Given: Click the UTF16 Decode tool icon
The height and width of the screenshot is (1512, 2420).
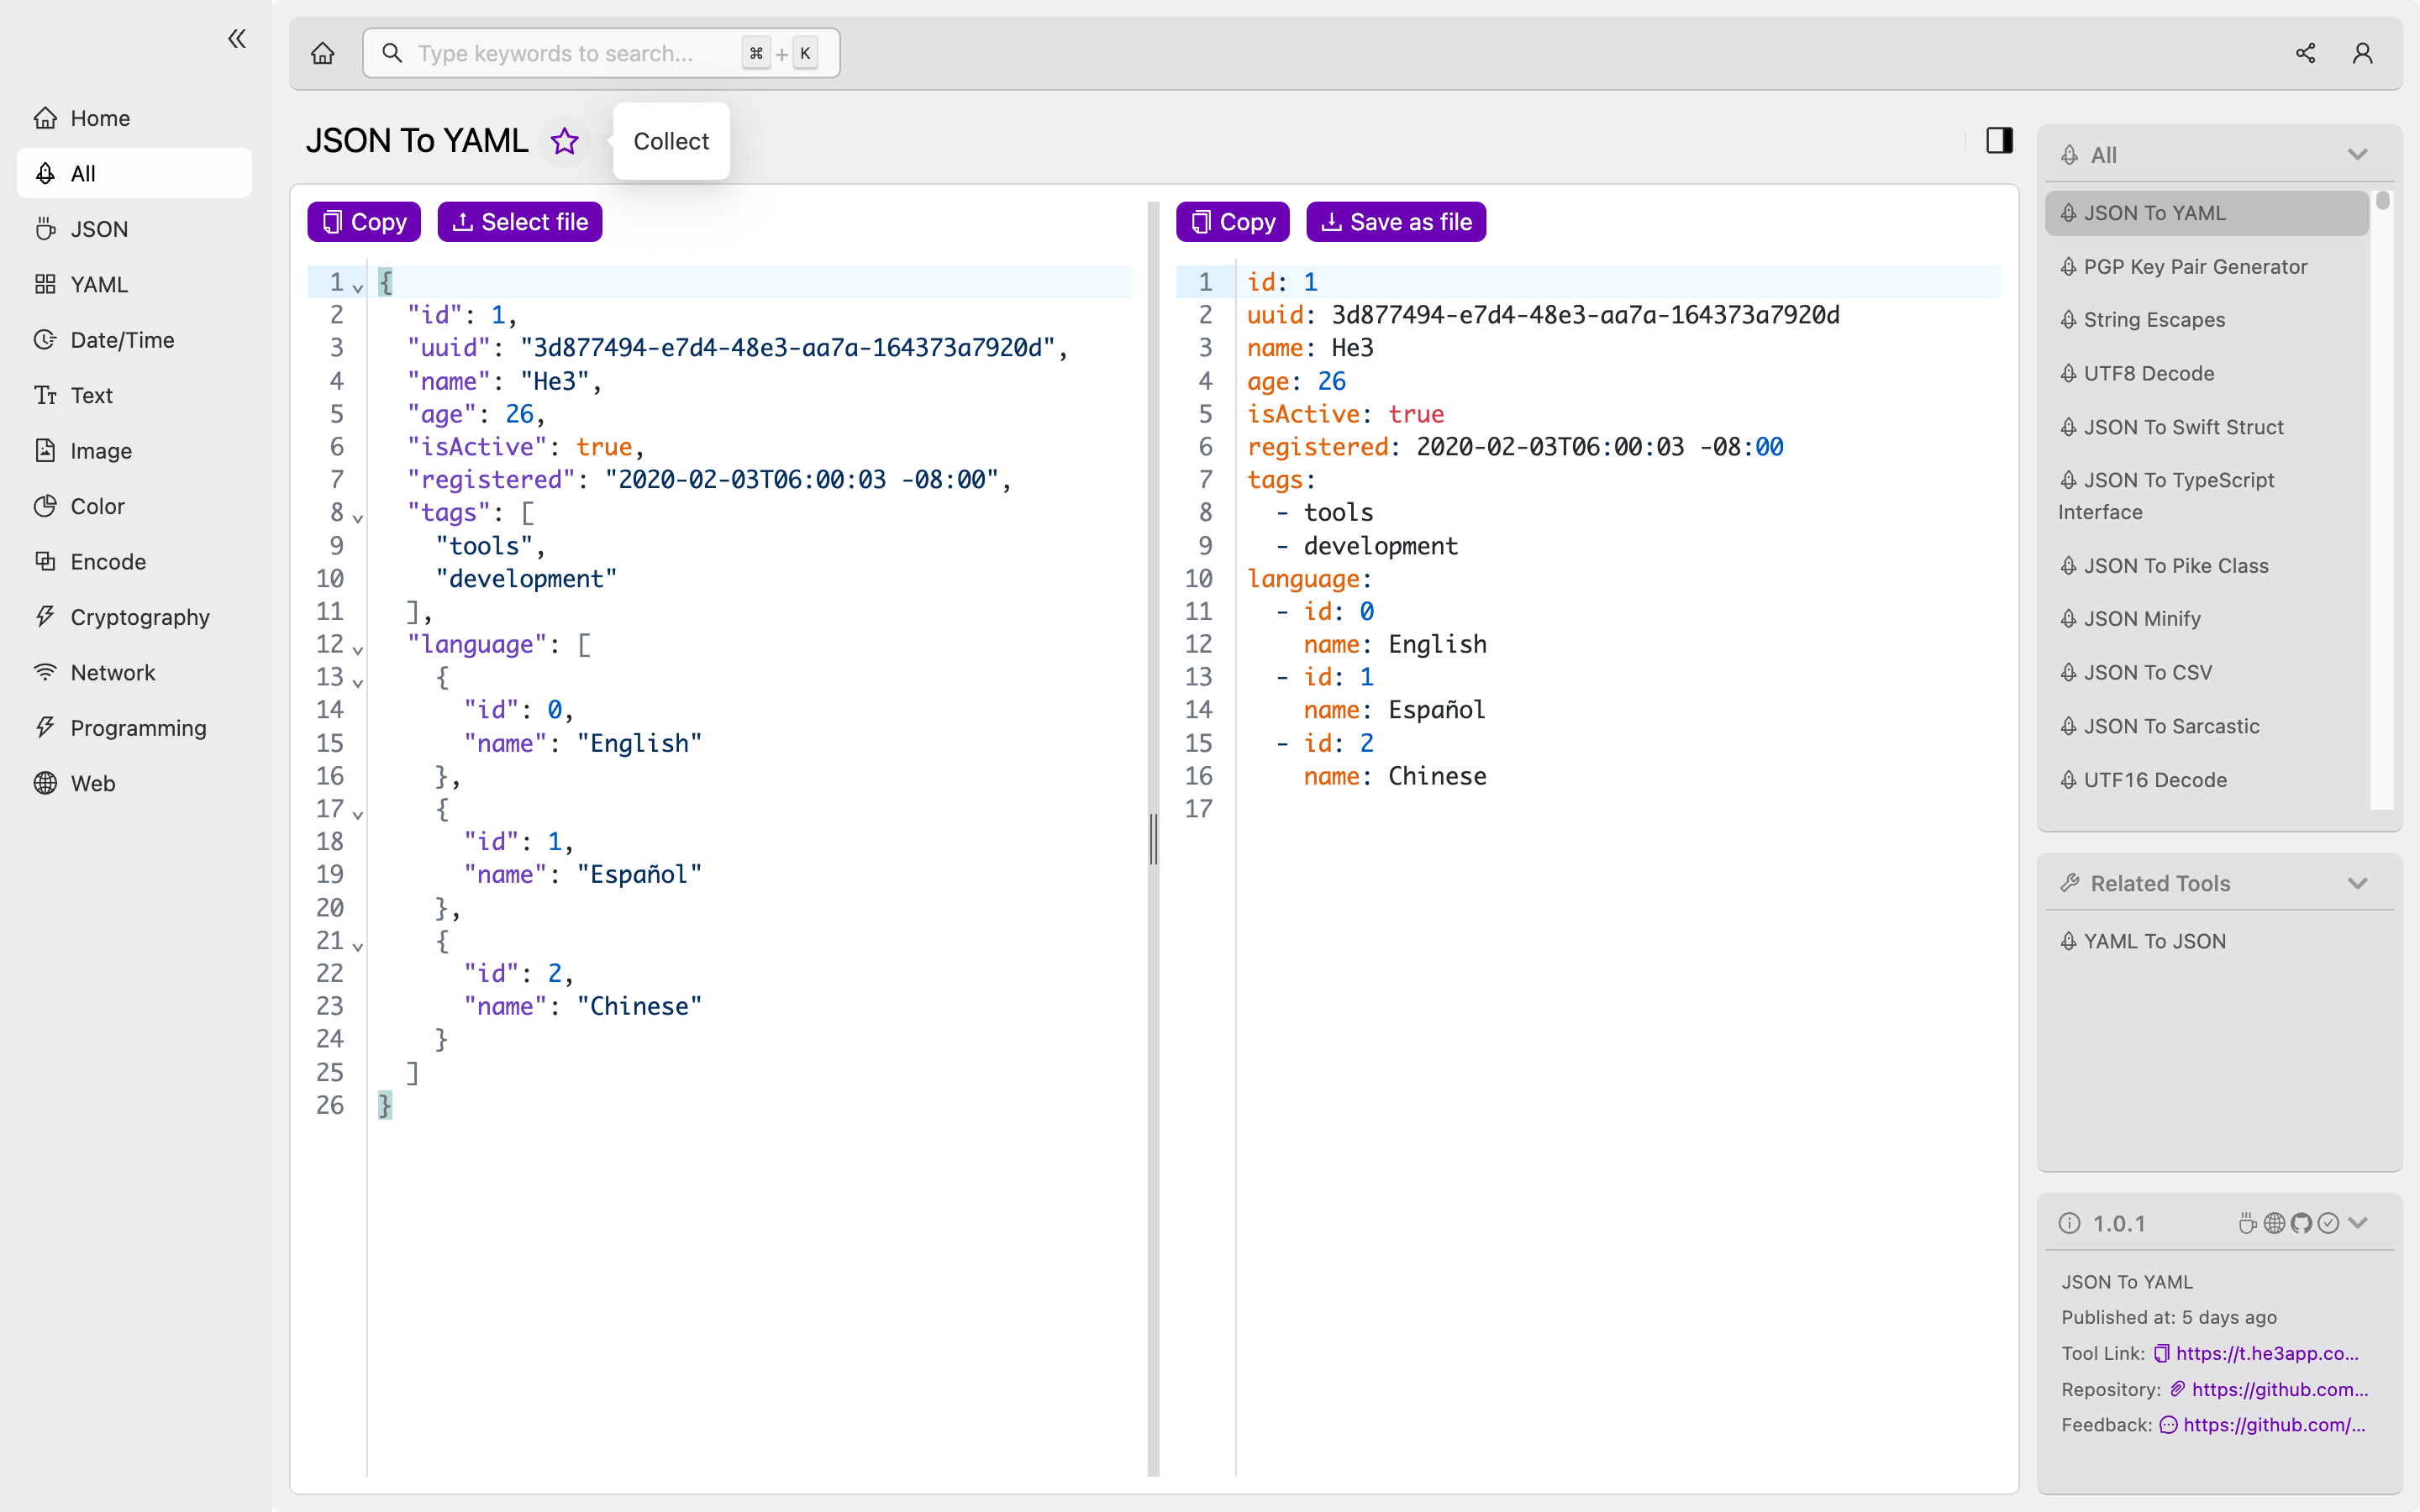Looking at the screenshot, I should [x=2071, y=779].
